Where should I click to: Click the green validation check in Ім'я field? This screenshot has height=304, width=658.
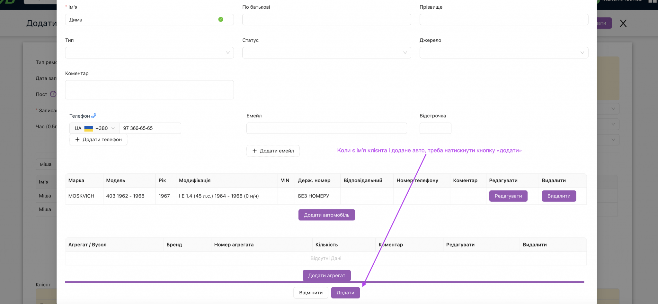(221, 19)
